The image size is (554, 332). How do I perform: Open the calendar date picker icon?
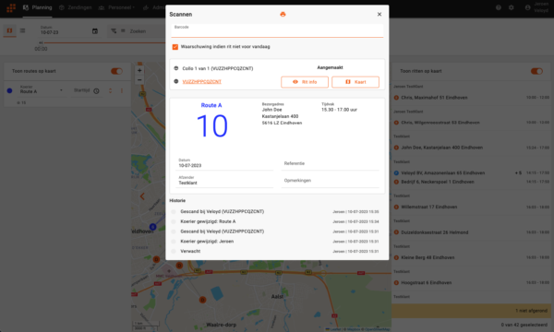tap(95, 31)
